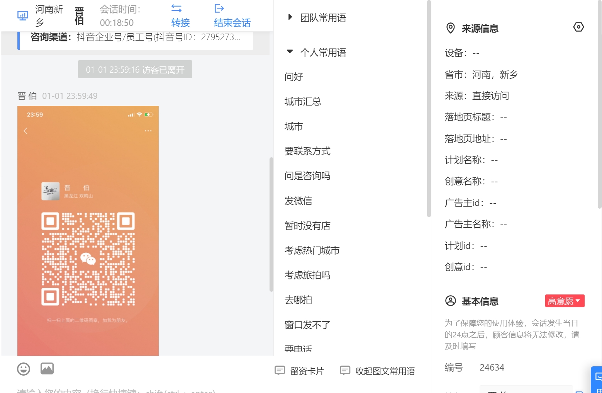The width and height of the screenshot is (602, 393).
Task: Select the 城市汇总 quick phrase
Action: (x=303, y=102)
